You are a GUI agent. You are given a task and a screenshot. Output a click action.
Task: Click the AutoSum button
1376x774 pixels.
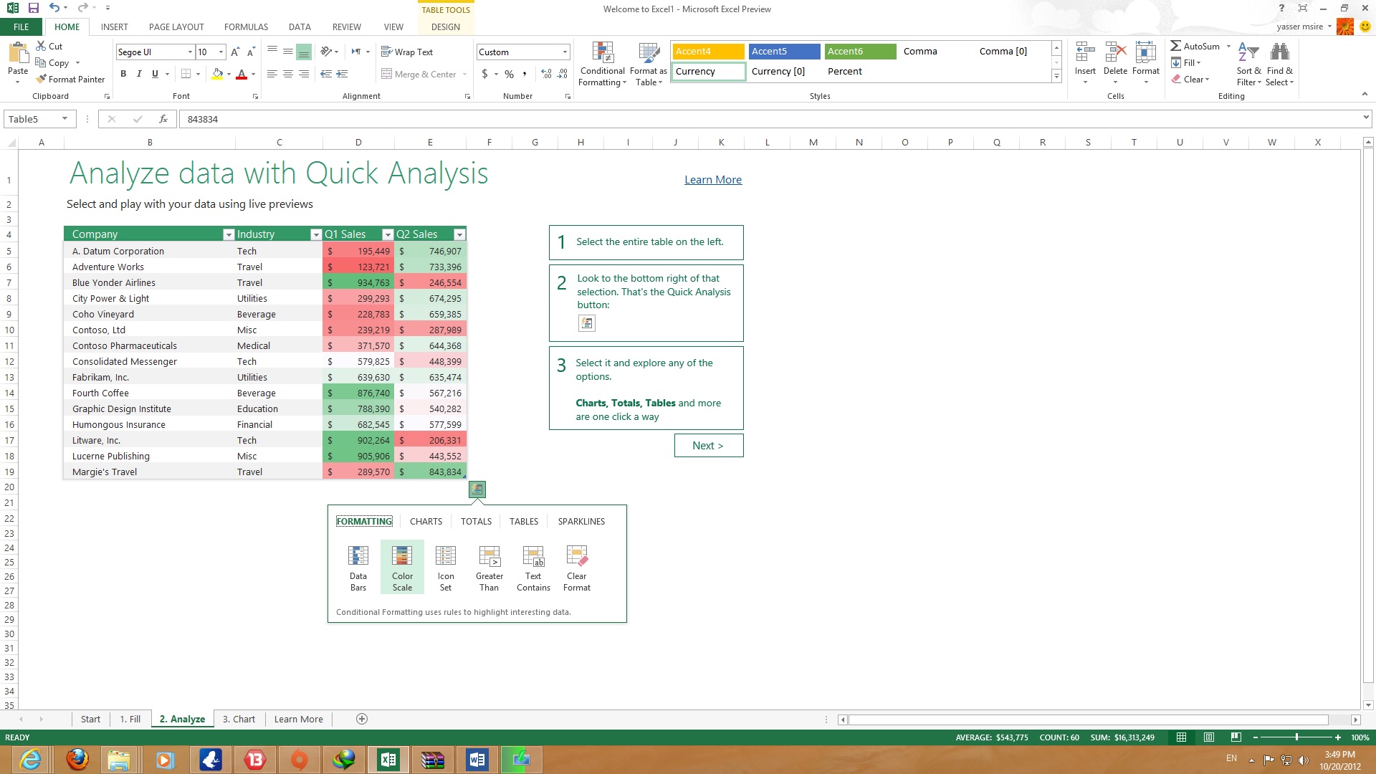pos(1195,46)
